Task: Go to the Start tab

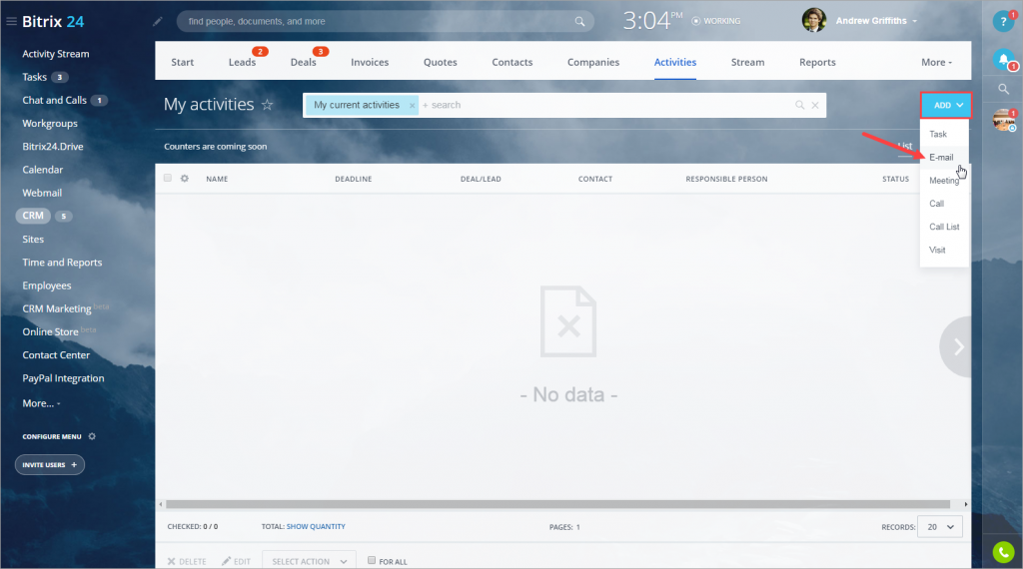Action: 183,63
